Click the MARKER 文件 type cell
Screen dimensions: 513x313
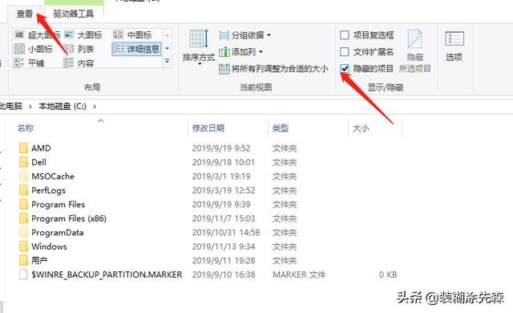[299, 275]
